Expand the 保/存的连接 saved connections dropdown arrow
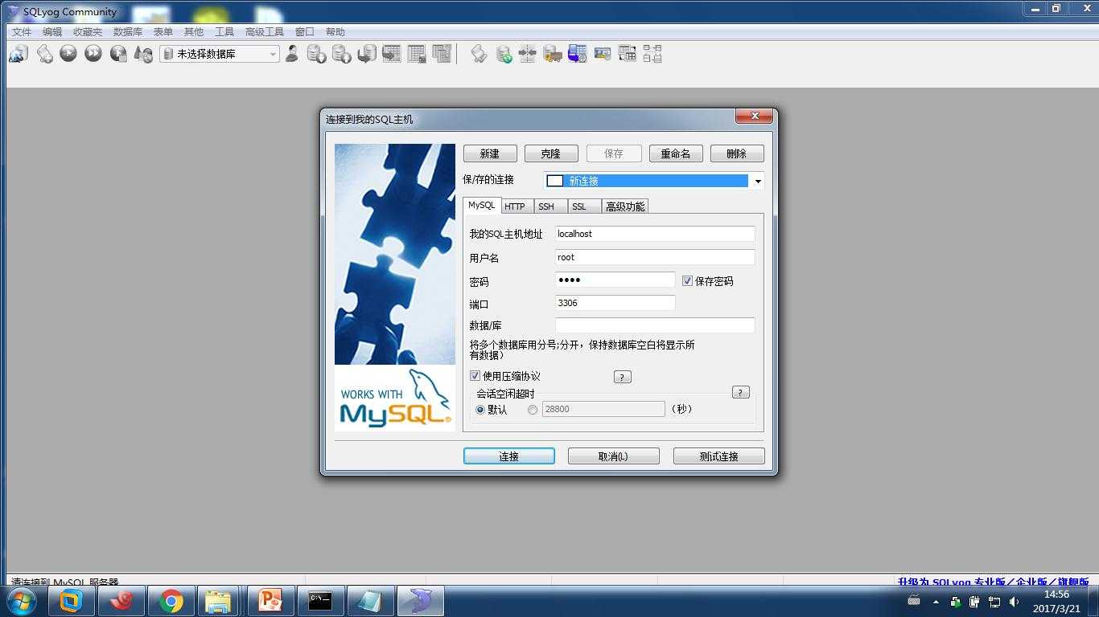The image size is (1099, 617). coord(757,181)
